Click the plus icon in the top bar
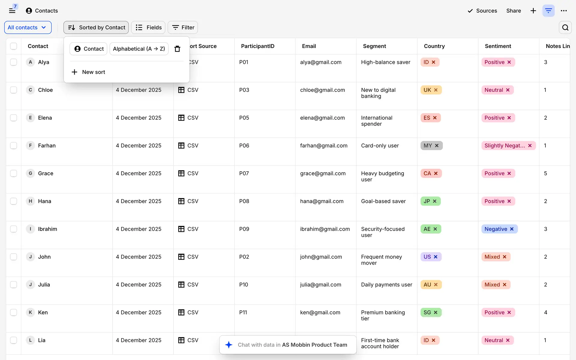Viewport: 576px width, 360px height. coord(533,11)
